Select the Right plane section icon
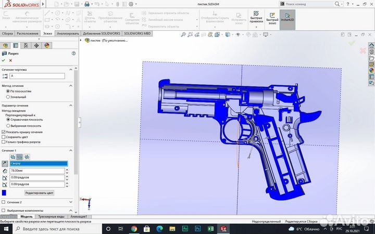 tap(27, 157)
